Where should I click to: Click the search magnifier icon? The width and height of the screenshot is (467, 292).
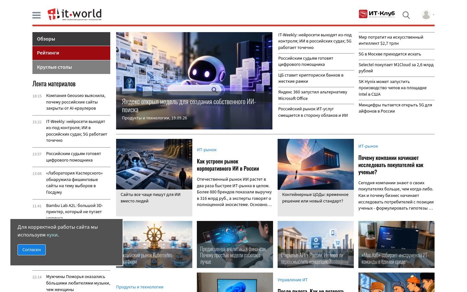click(x=406, y=15)
